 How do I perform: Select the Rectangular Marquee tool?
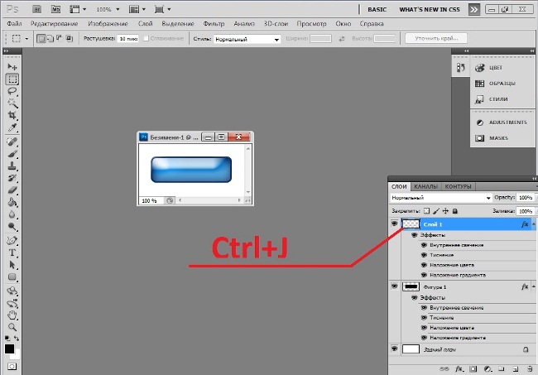coord(12,79)
